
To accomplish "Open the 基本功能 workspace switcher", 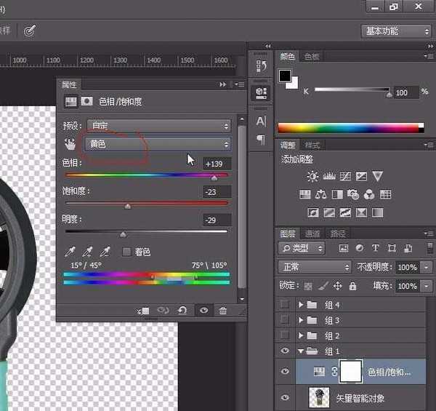I will [x=395, y=31].
